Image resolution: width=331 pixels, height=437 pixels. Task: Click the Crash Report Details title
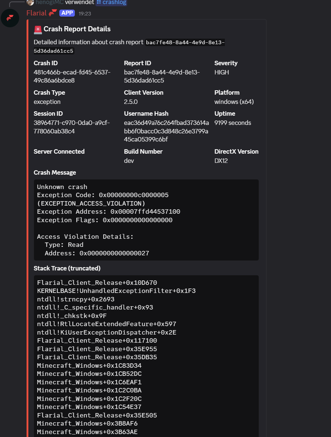pyautogui.click(x=77, y=29)
